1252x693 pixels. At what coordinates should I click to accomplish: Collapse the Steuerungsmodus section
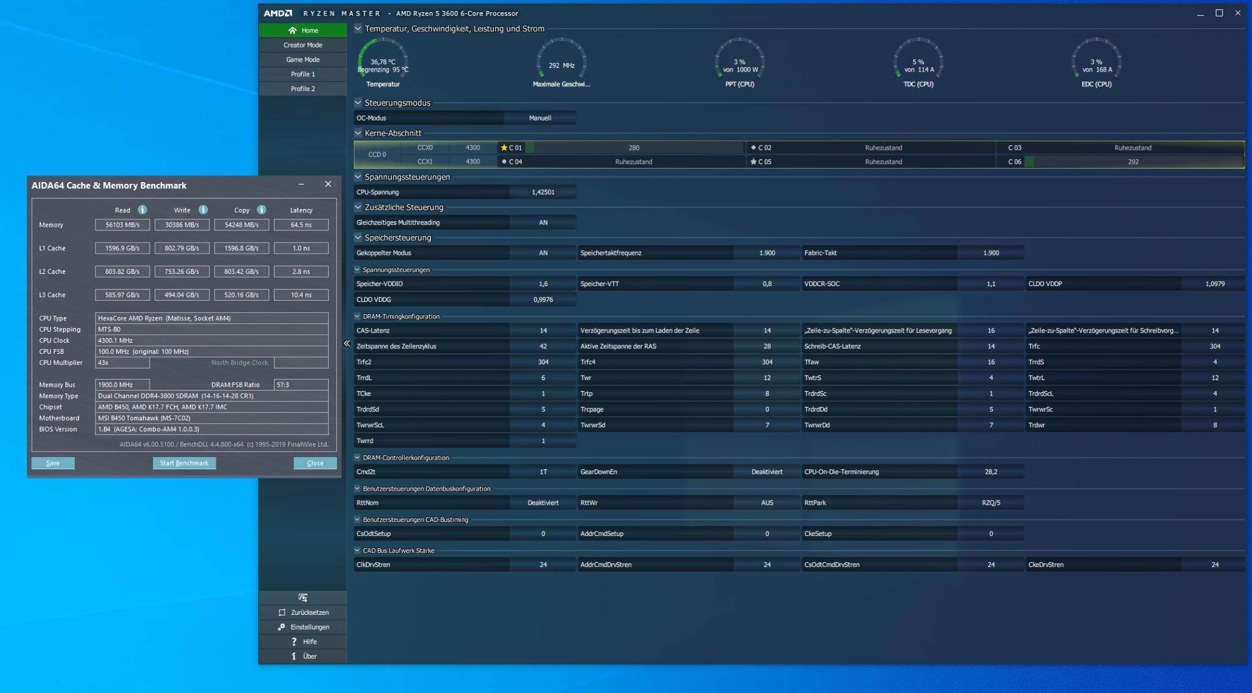coord(358,103)
